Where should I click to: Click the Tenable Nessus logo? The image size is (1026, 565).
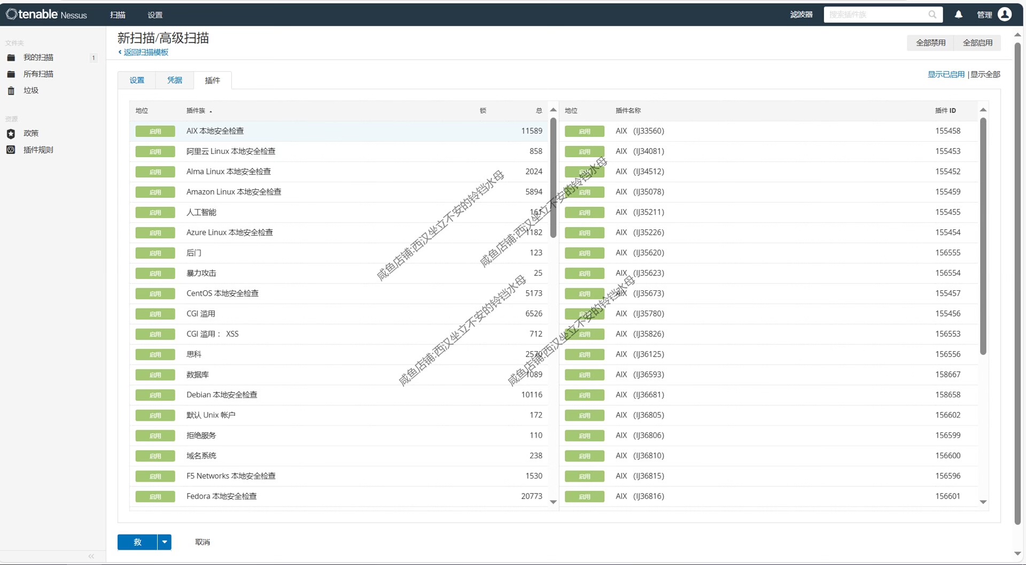(x=46, y=14)
